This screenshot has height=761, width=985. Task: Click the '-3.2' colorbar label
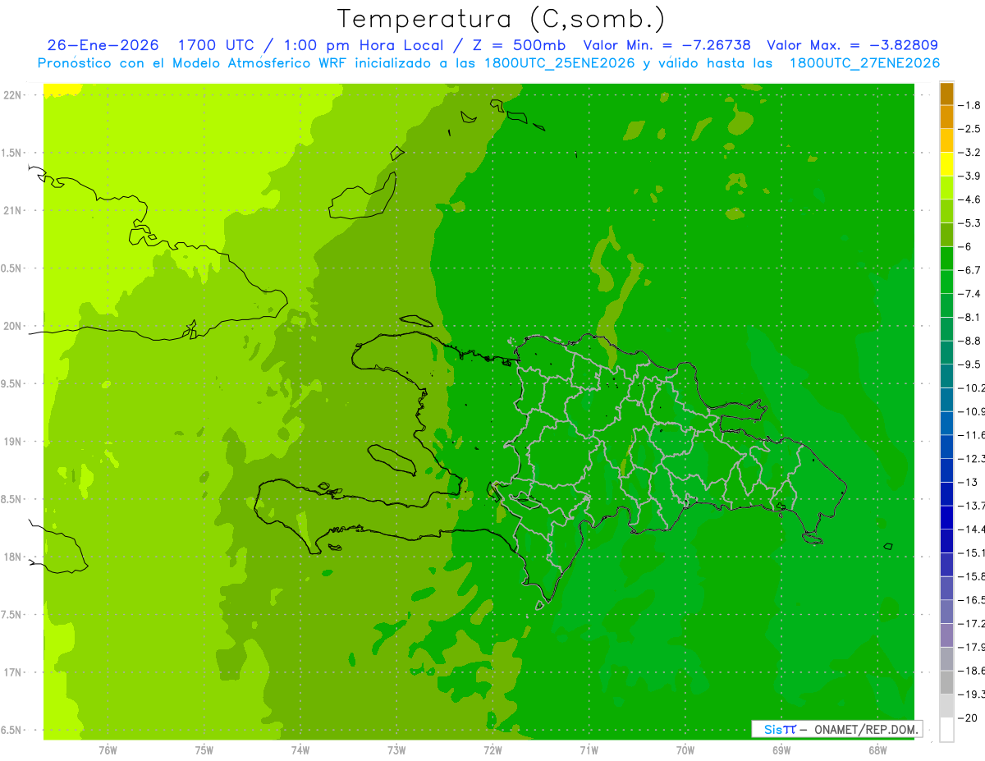pyautogui.click(x=970, y=153)
